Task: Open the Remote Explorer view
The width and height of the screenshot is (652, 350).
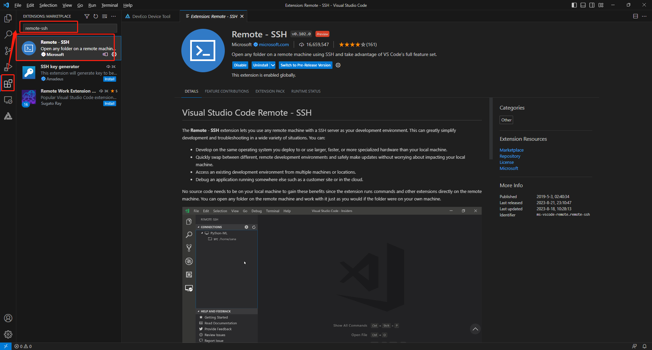Action: pyautogui.click(x=8, y=100)
